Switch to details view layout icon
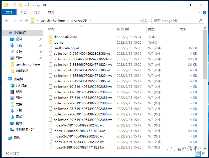The height and width of the screenshot is (158, 209). [198, 154]
